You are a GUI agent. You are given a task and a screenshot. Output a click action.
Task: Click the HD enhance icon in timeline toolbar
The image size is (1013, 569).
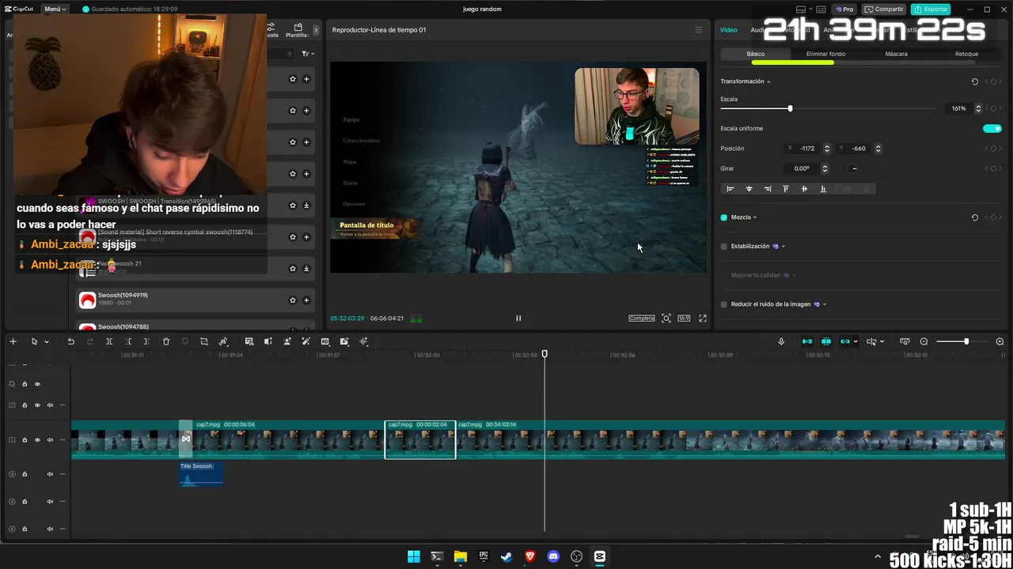pos(325,341)
